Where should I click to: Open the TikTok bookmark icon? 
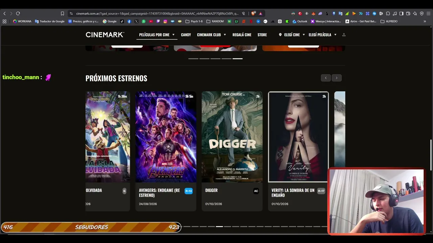click(x=122, y=21)
